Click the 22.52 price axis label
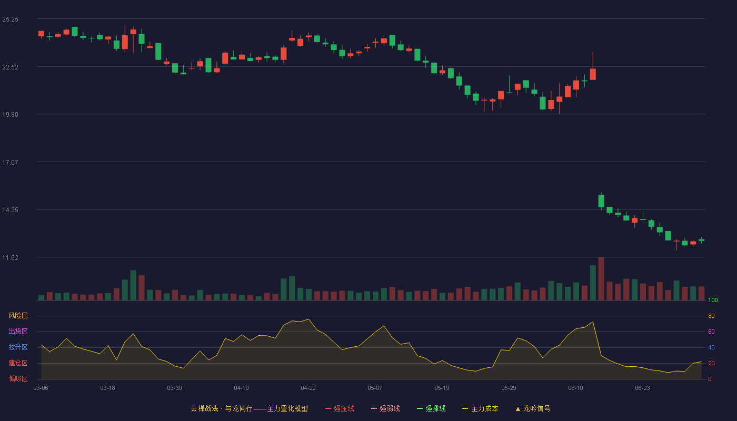Screen dimensions: 737x421 pos(10,67)
